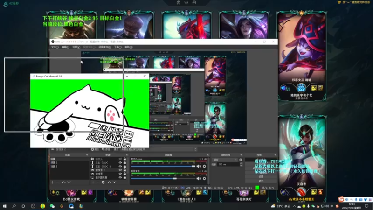Open the 工具(T) menu in OBS
The image size is (373, 210).
pos(117,47)
